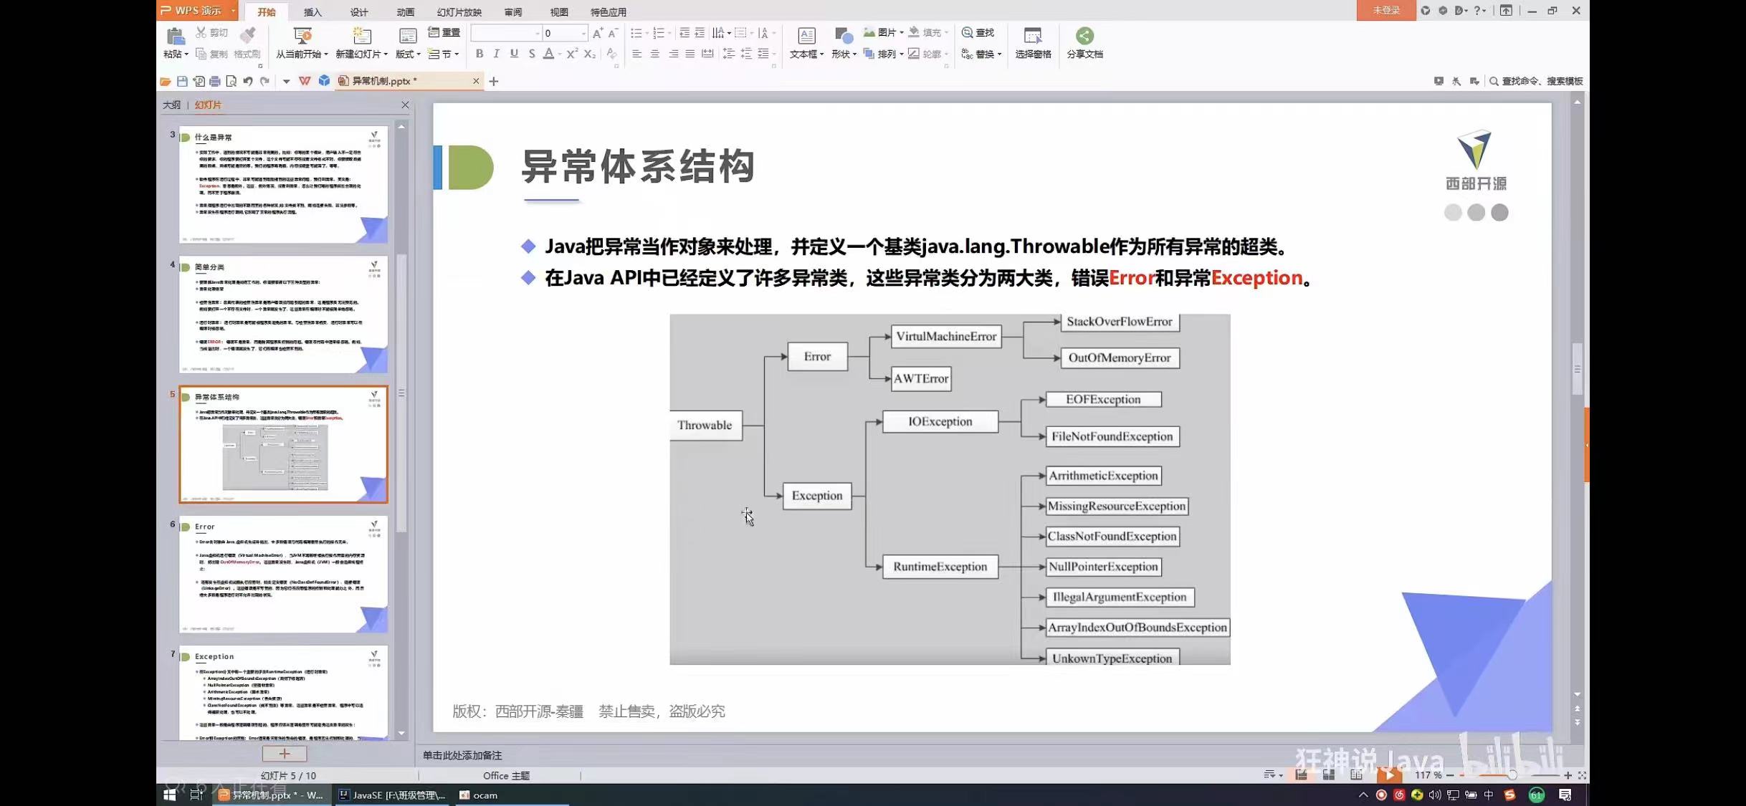Open the Selection Pane tool
The image size is (1746, 806).
coord(1032,37)
